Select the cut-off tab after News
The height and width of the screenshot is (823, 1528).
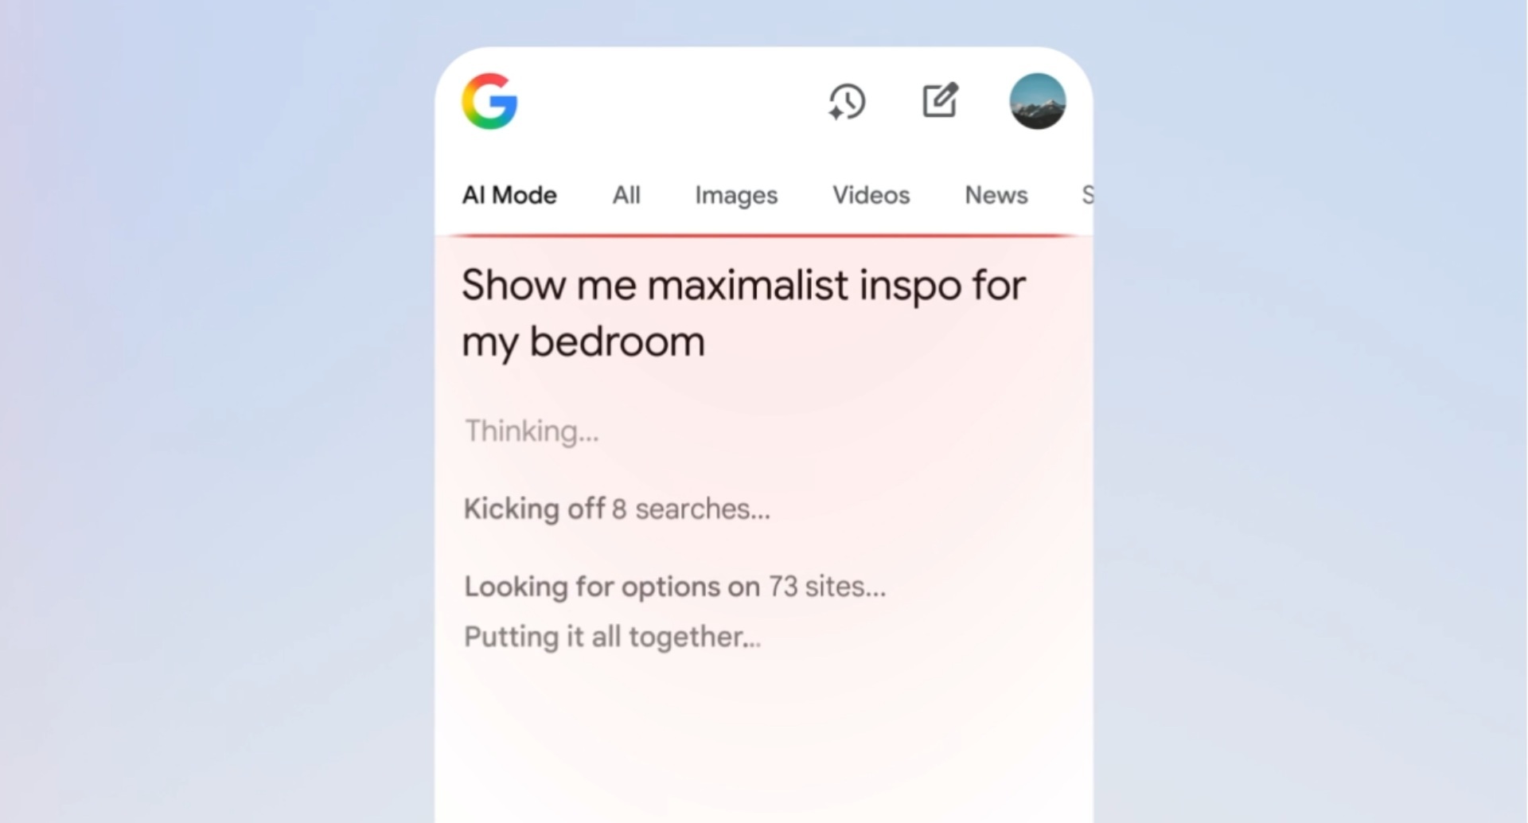click(1087, 195)
